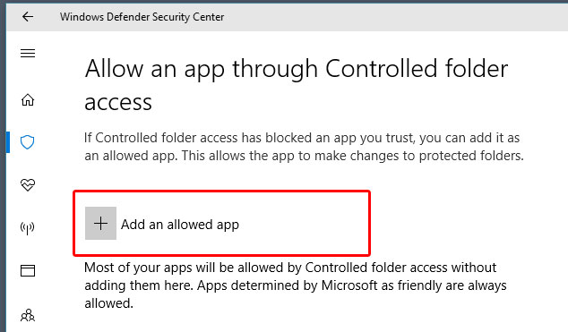The image size is (568, 332).
Task: Click the 'Allow an app through Controlled folder' heading
Action: click(297, 69)
